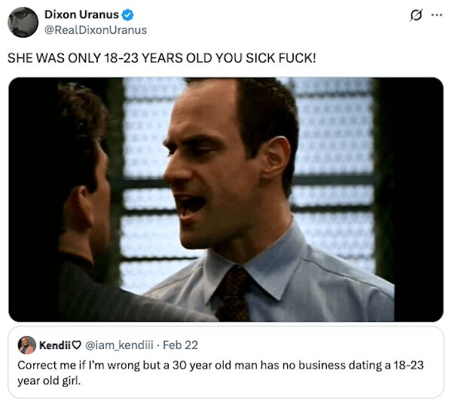Screen dimensions: 452x407
Task: Click the shouting man's open mouth in GIF
Action: pyautogui.click(x=191, y=207)
